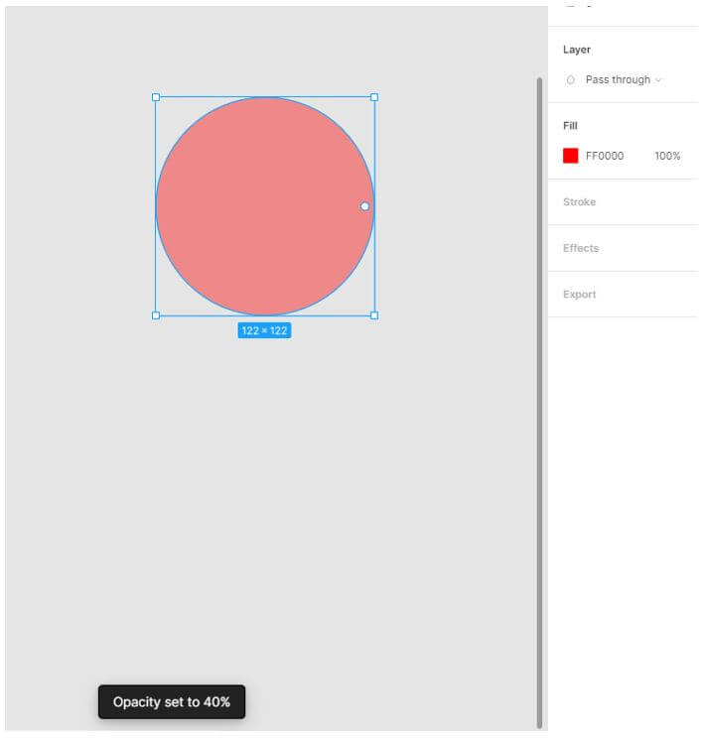
Task: Click the 100% fill opacity field
Action: click(x=667, y=156)
